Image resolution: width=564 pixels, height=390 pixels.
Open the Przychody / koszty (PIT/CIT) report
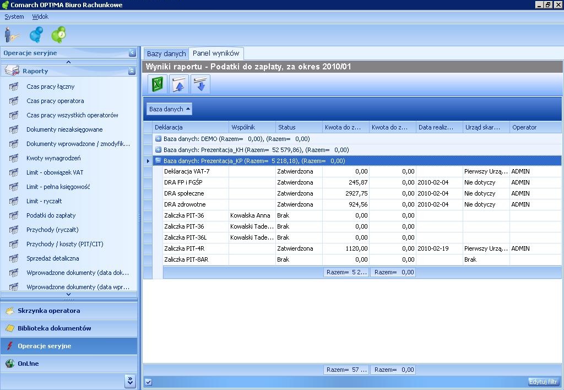tap(65, 244)
